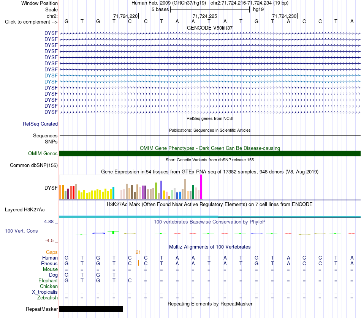
Task: Click the dark green OMIM gene bar
Action: 210,153
